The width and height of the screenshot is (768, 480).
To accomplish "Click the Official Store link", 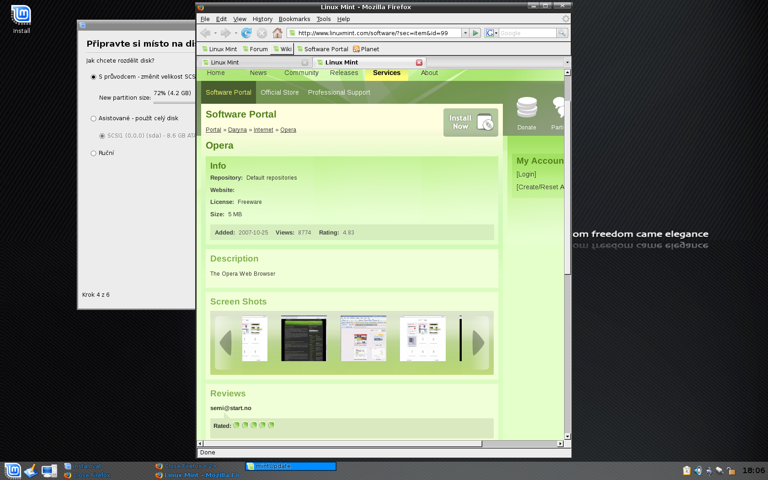I will (x=280, y=92).
